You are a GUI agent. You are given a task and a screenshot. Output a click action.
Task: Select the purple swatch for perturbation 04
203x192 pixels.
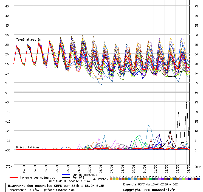click(120, 179)
